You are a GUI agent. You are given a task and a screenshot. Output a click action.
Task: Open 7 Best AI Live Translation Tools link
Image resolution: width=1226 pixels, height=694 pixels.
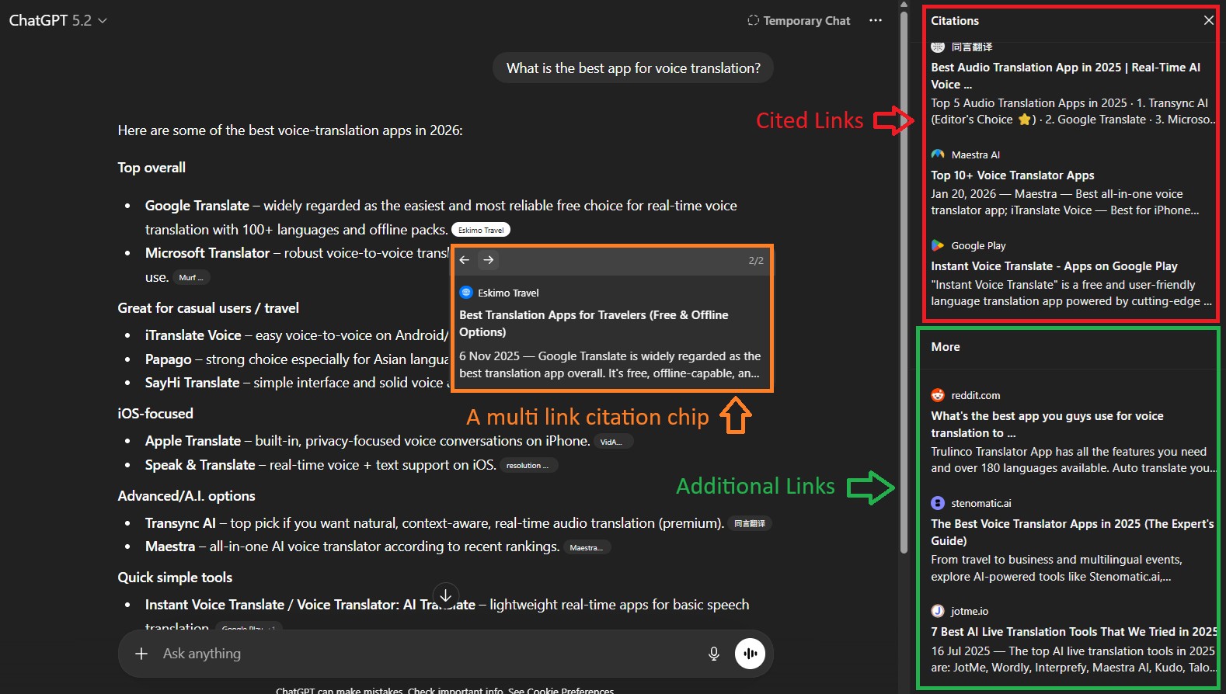coord(1074,632)
